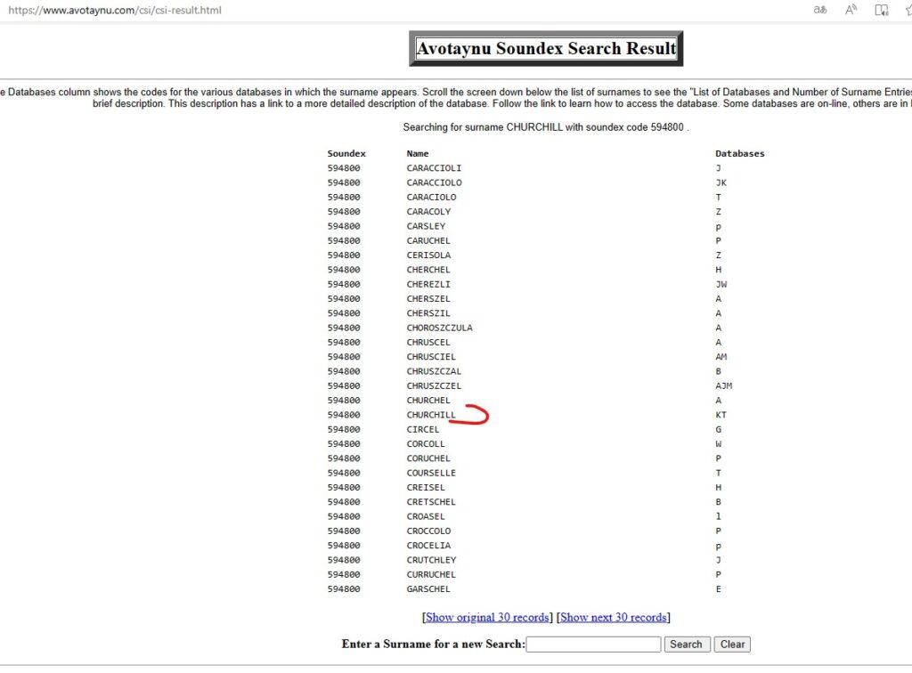Select the CHRUSCIEL entry
Screen dimensions: 912x673
(432, 357)
